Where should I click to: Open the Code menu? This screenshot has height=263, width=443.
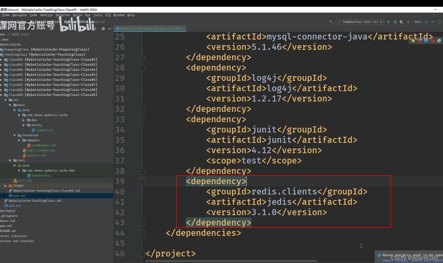click(34, 15)
